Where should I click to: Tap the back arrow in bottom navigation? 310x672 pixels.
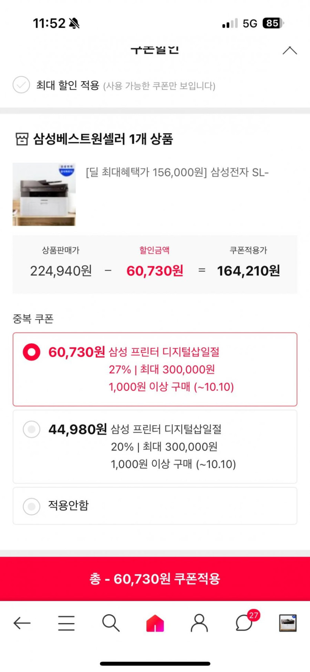coord(22,623)
